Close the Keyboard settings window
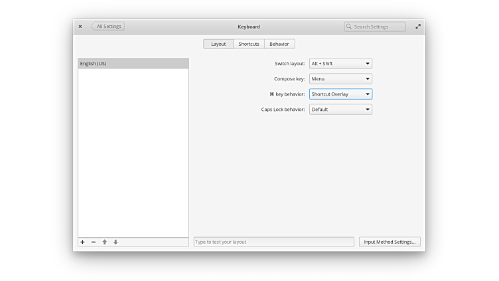The image size is (499, 281). click(80, 27)
